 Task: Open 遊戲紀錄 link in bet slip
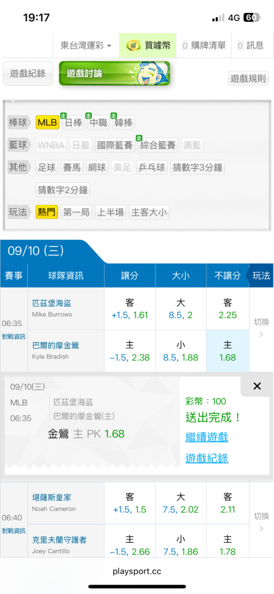(206, 459)
